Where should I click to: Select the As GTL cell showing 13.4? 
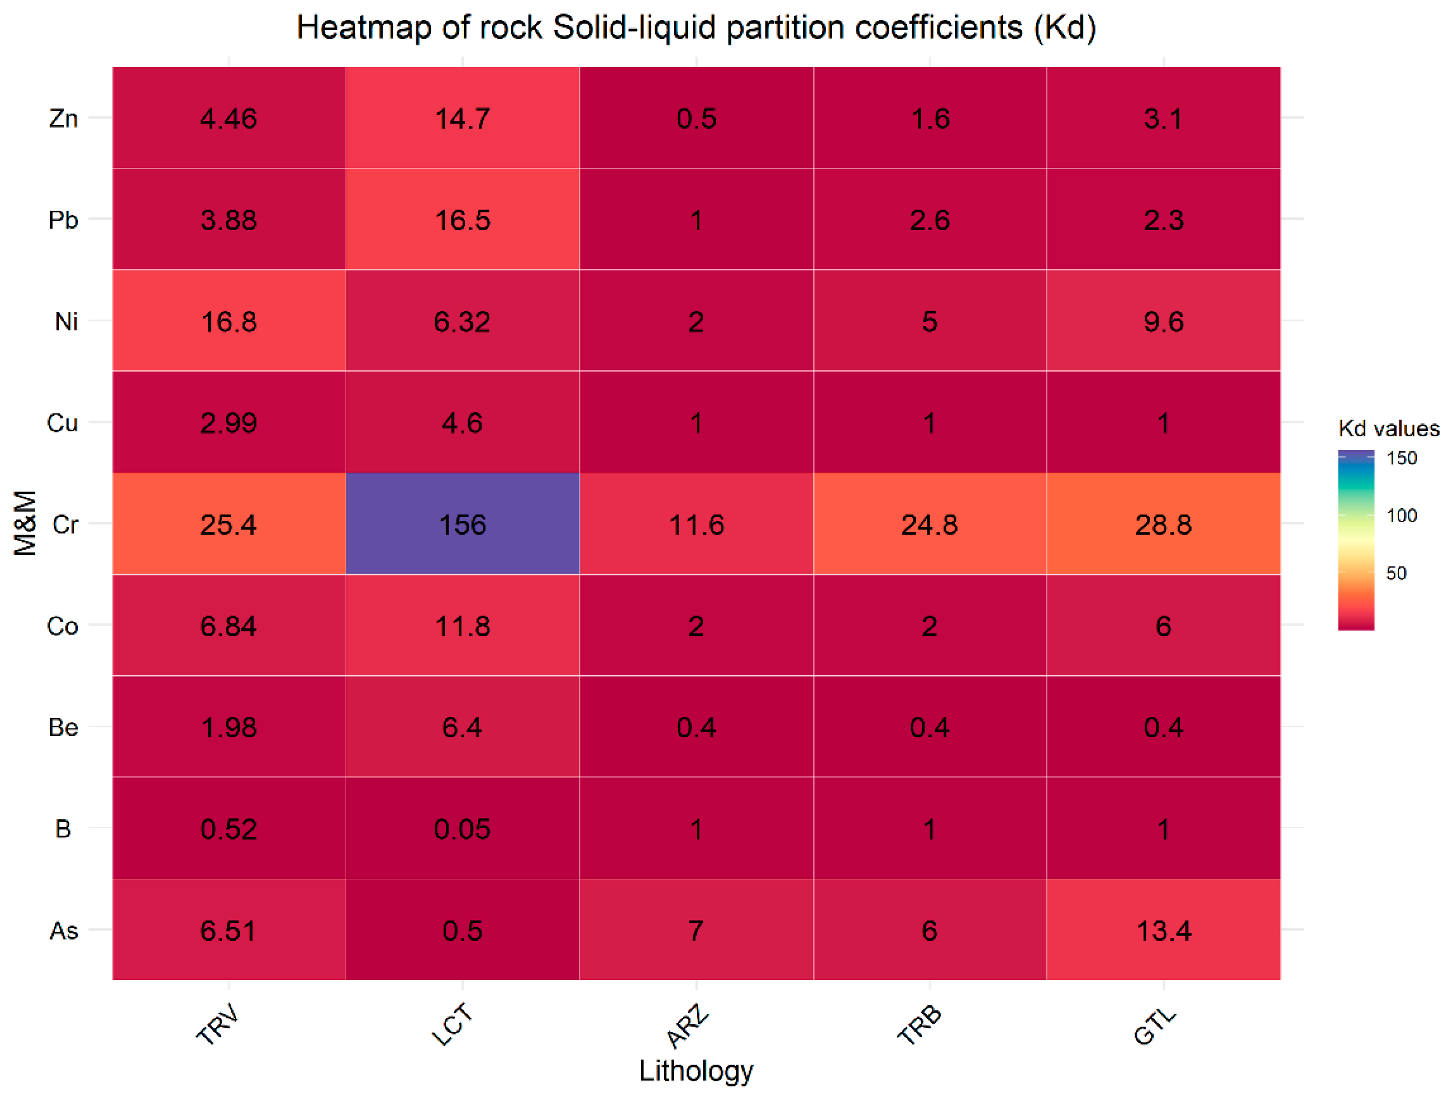tap(1163, 930)
